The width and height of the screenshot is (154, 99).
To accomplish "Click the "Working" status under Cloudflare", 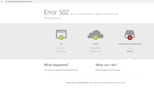I will tap(95, 51).
